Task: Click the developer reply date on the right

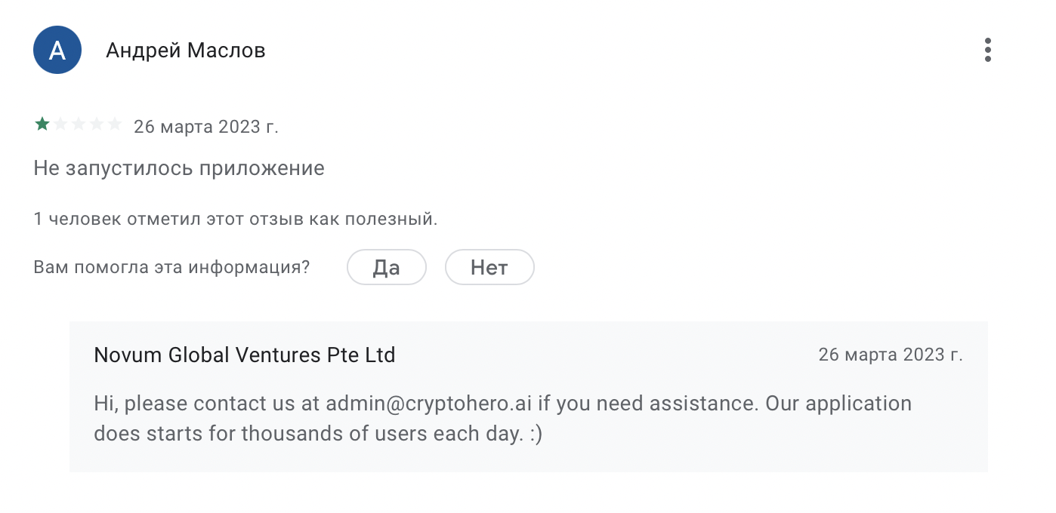Action: click(x=891, y=355)
